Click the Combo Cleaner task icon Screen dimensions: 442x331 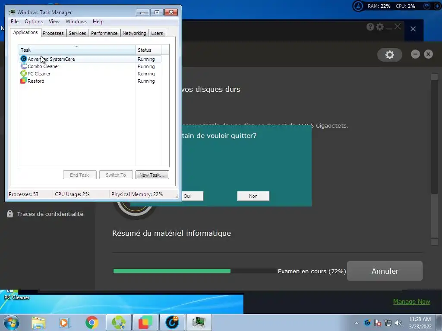[x=24, y=66]
